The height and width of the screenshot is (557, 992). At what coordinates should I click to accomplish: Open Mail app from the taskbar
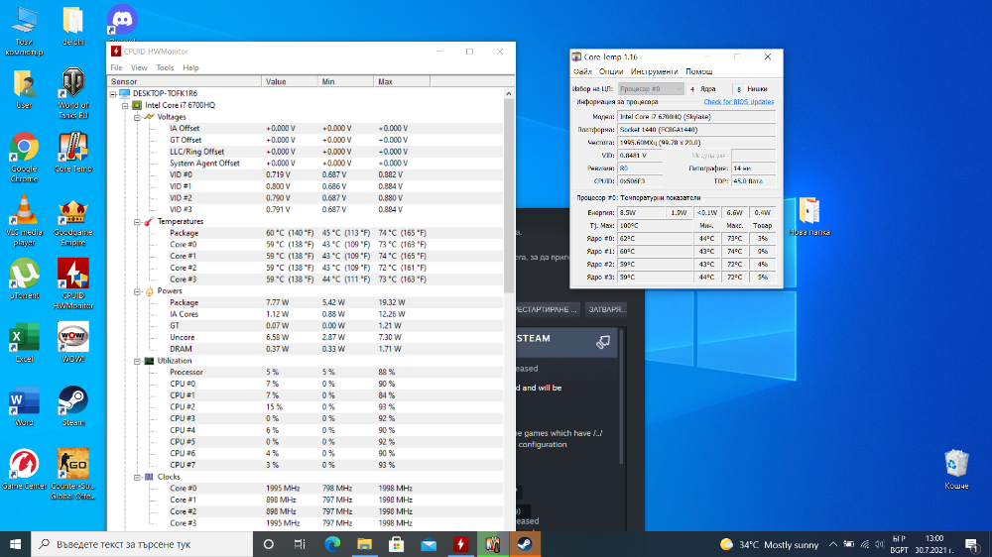(429, 544)
